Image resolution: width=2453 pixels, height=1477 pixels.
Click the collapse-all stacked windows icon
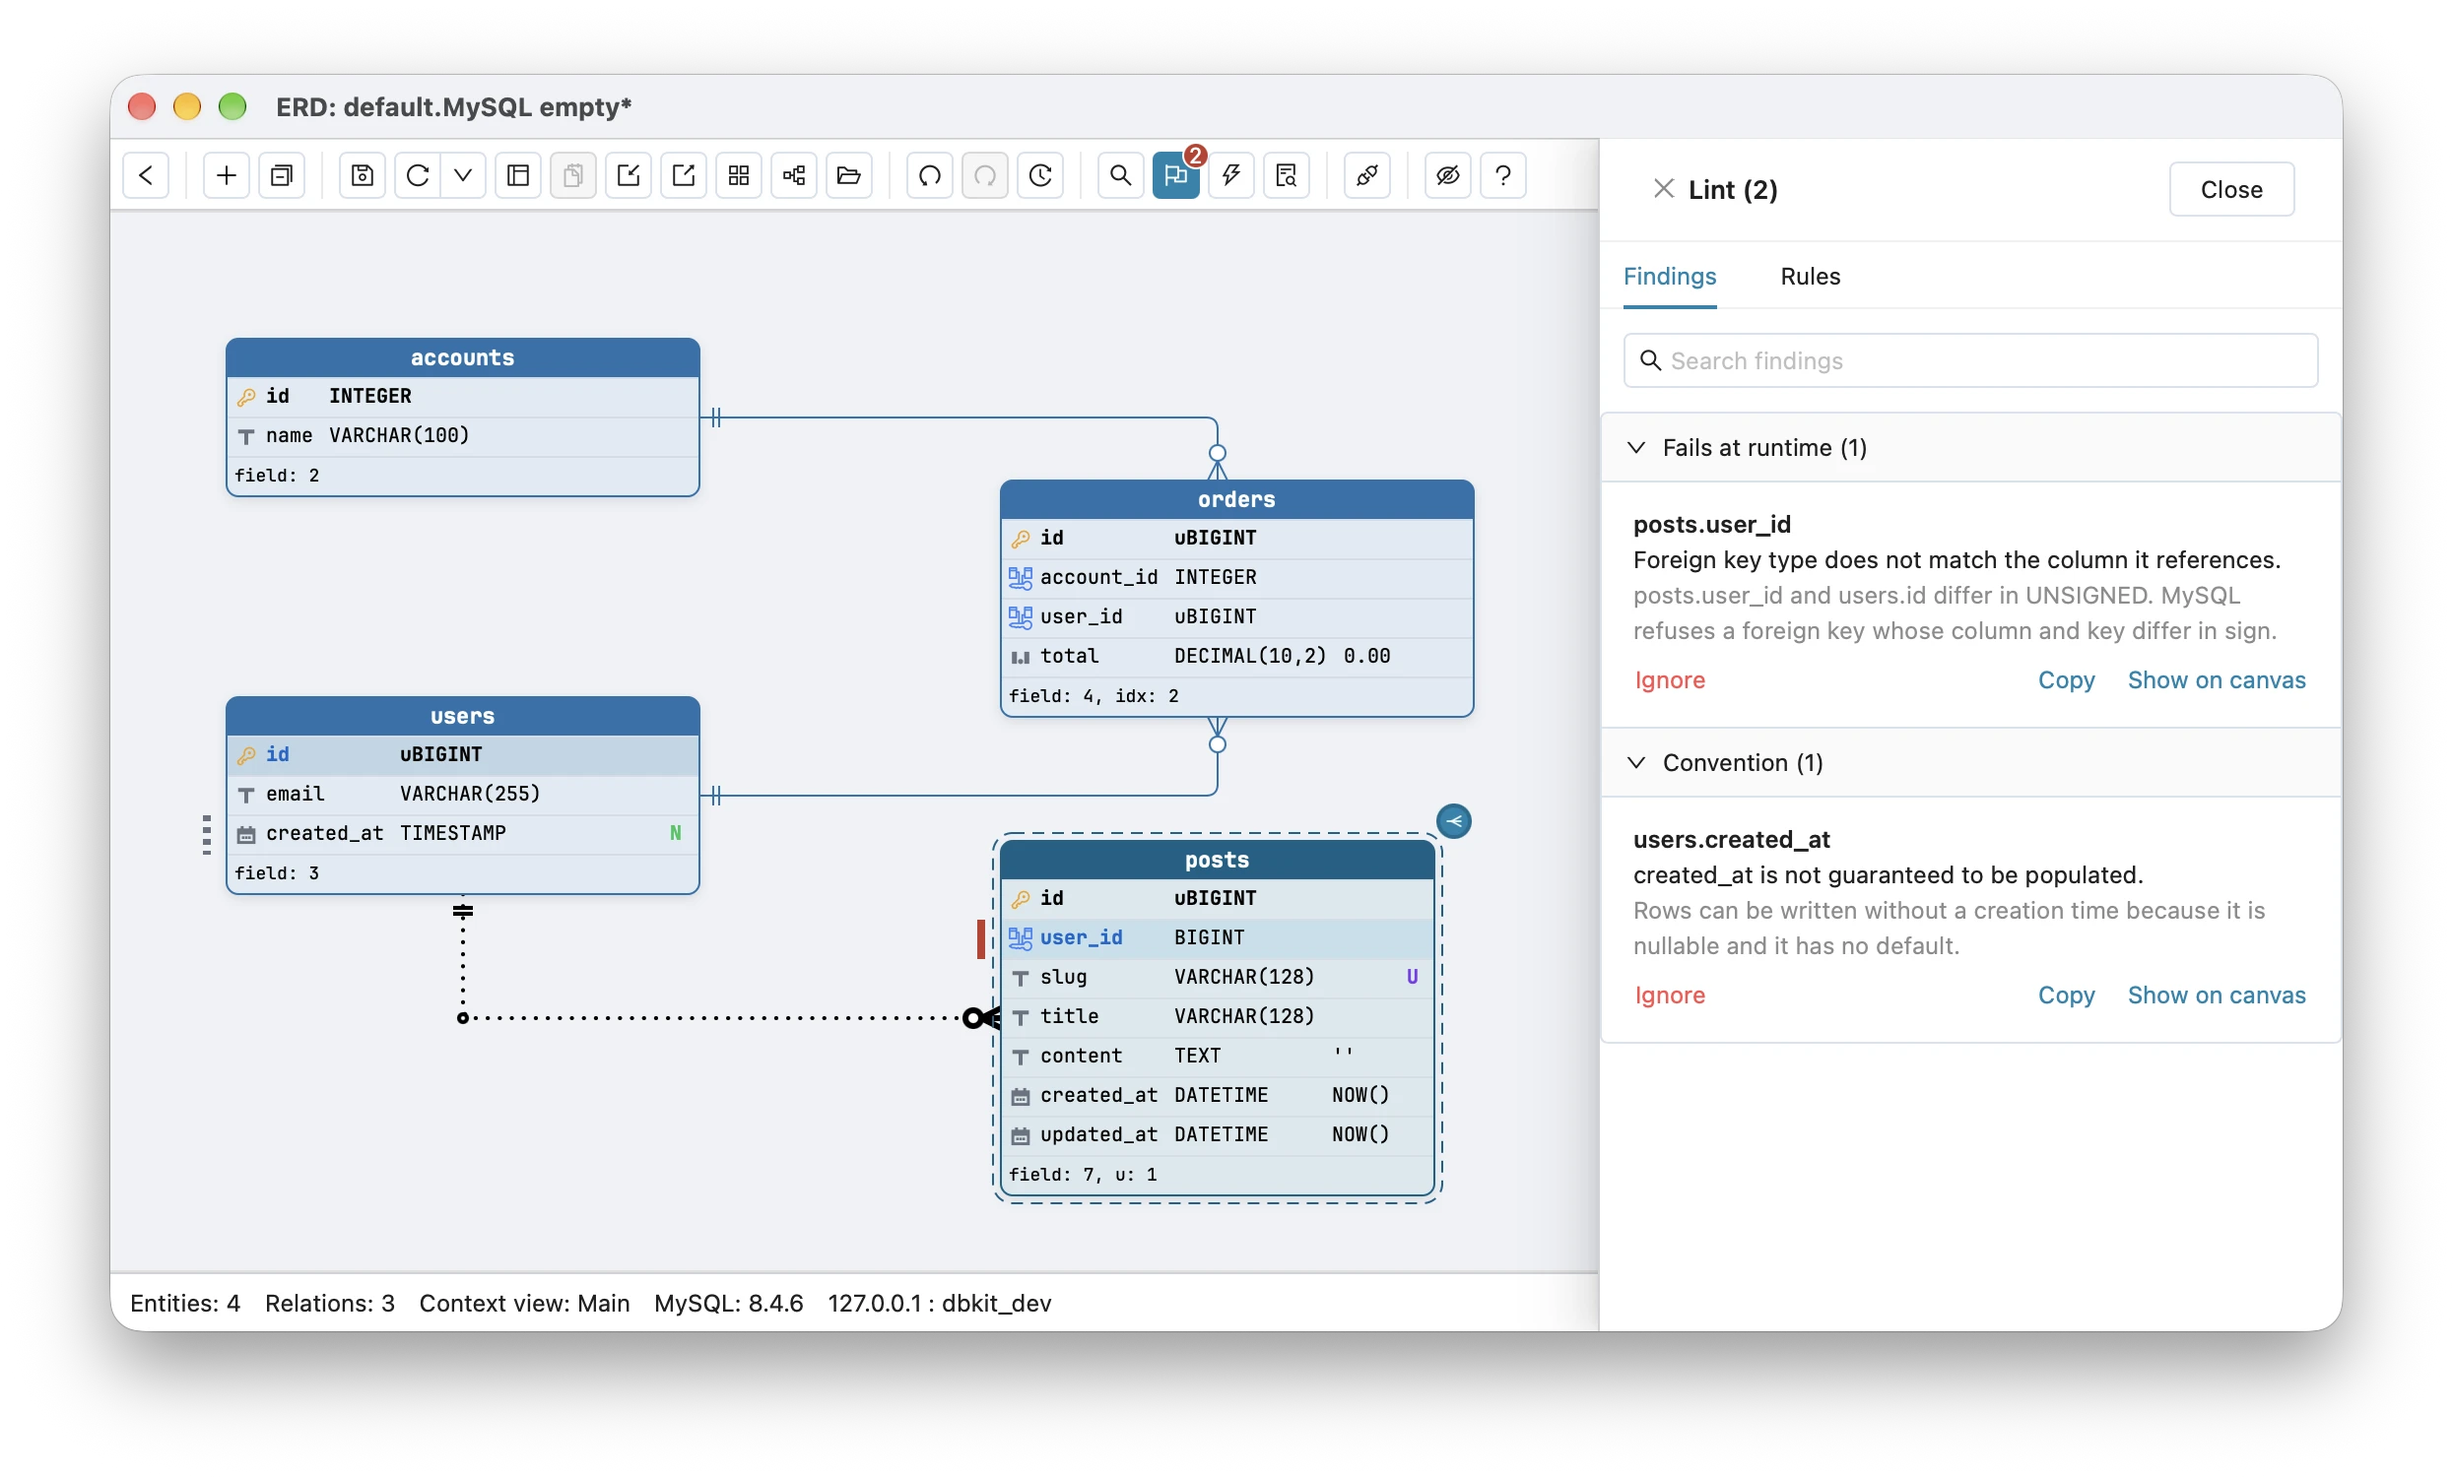coord(282,175)
